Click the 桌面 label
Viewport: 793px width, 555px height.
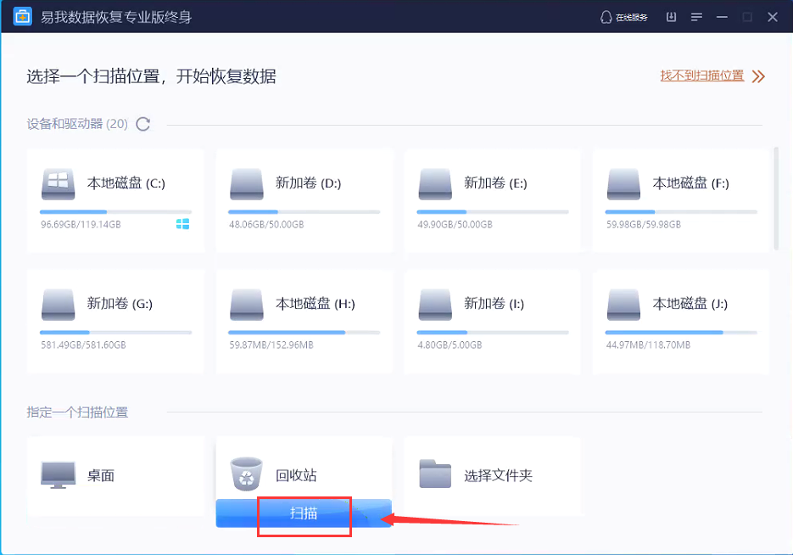pos(101,475)
